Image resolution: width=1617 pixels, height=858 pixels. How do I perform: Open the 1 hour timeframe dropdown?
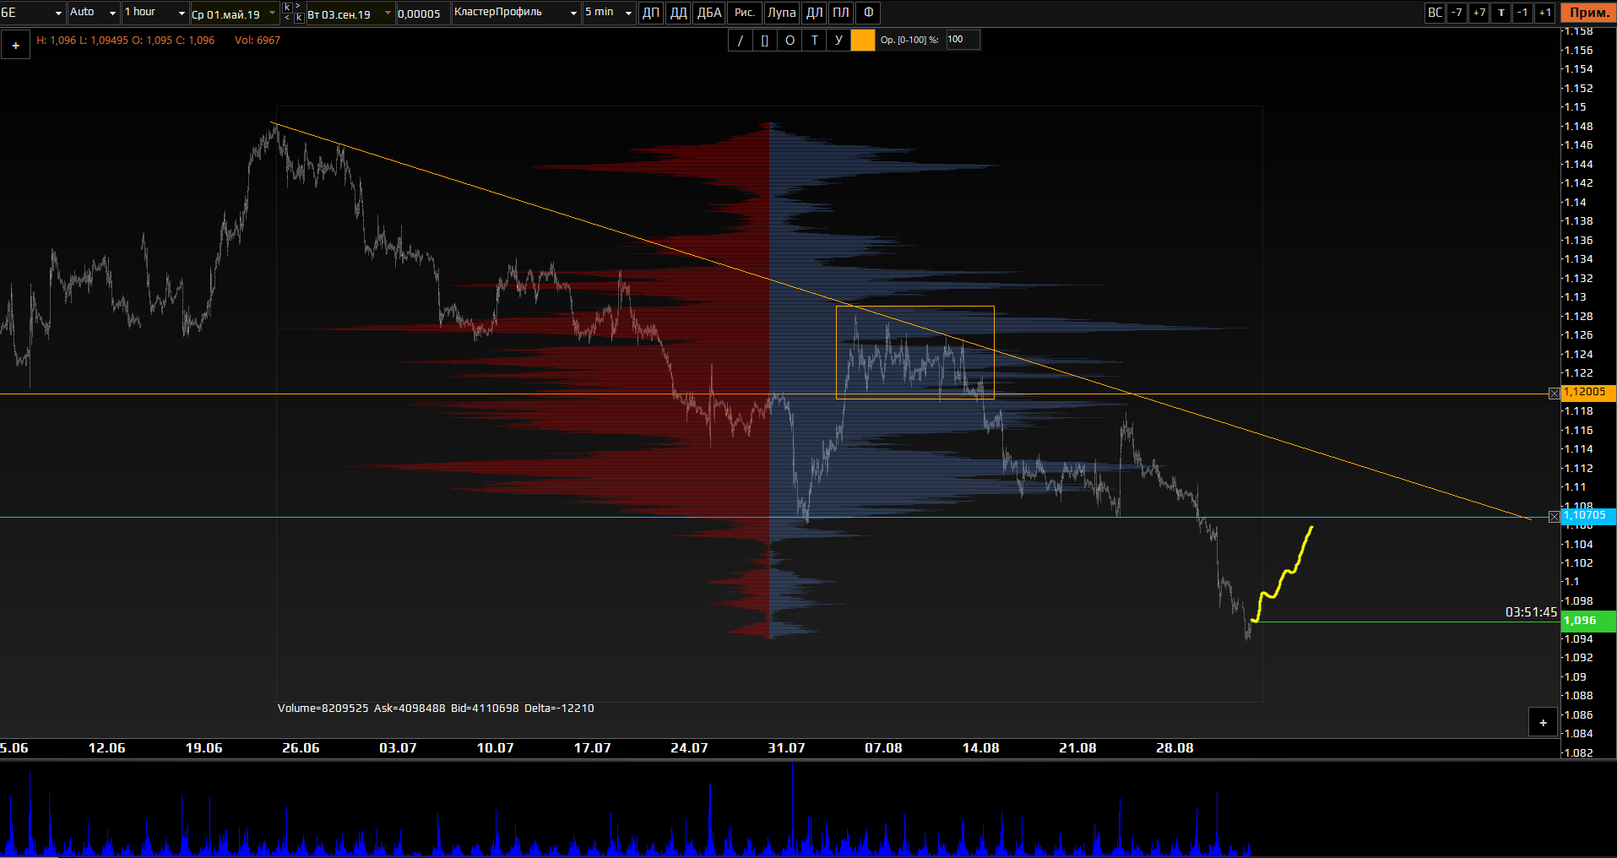[x=155, y=13]
